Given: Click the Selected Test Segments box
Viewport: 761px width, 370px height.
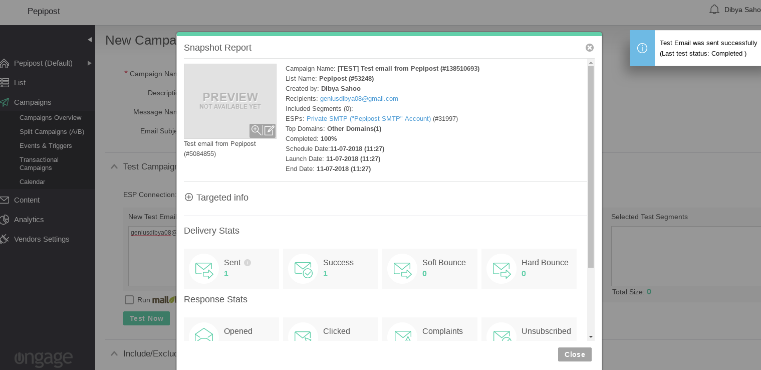Looking at the screenshot, I should point(686,256).
